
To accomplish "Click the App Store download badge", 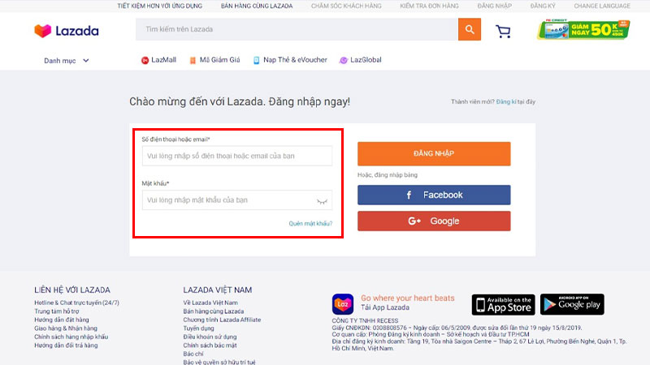I will (503, 305).
